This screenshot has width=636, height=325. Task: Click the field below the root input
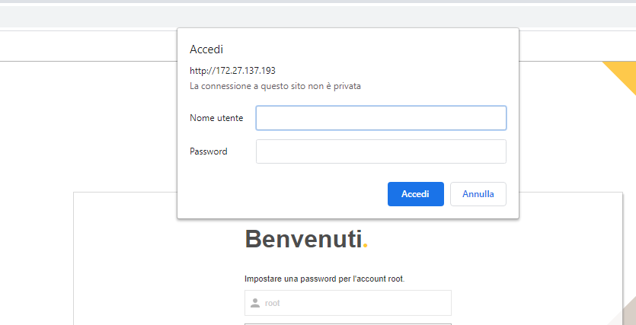click(x=347, y=324)
